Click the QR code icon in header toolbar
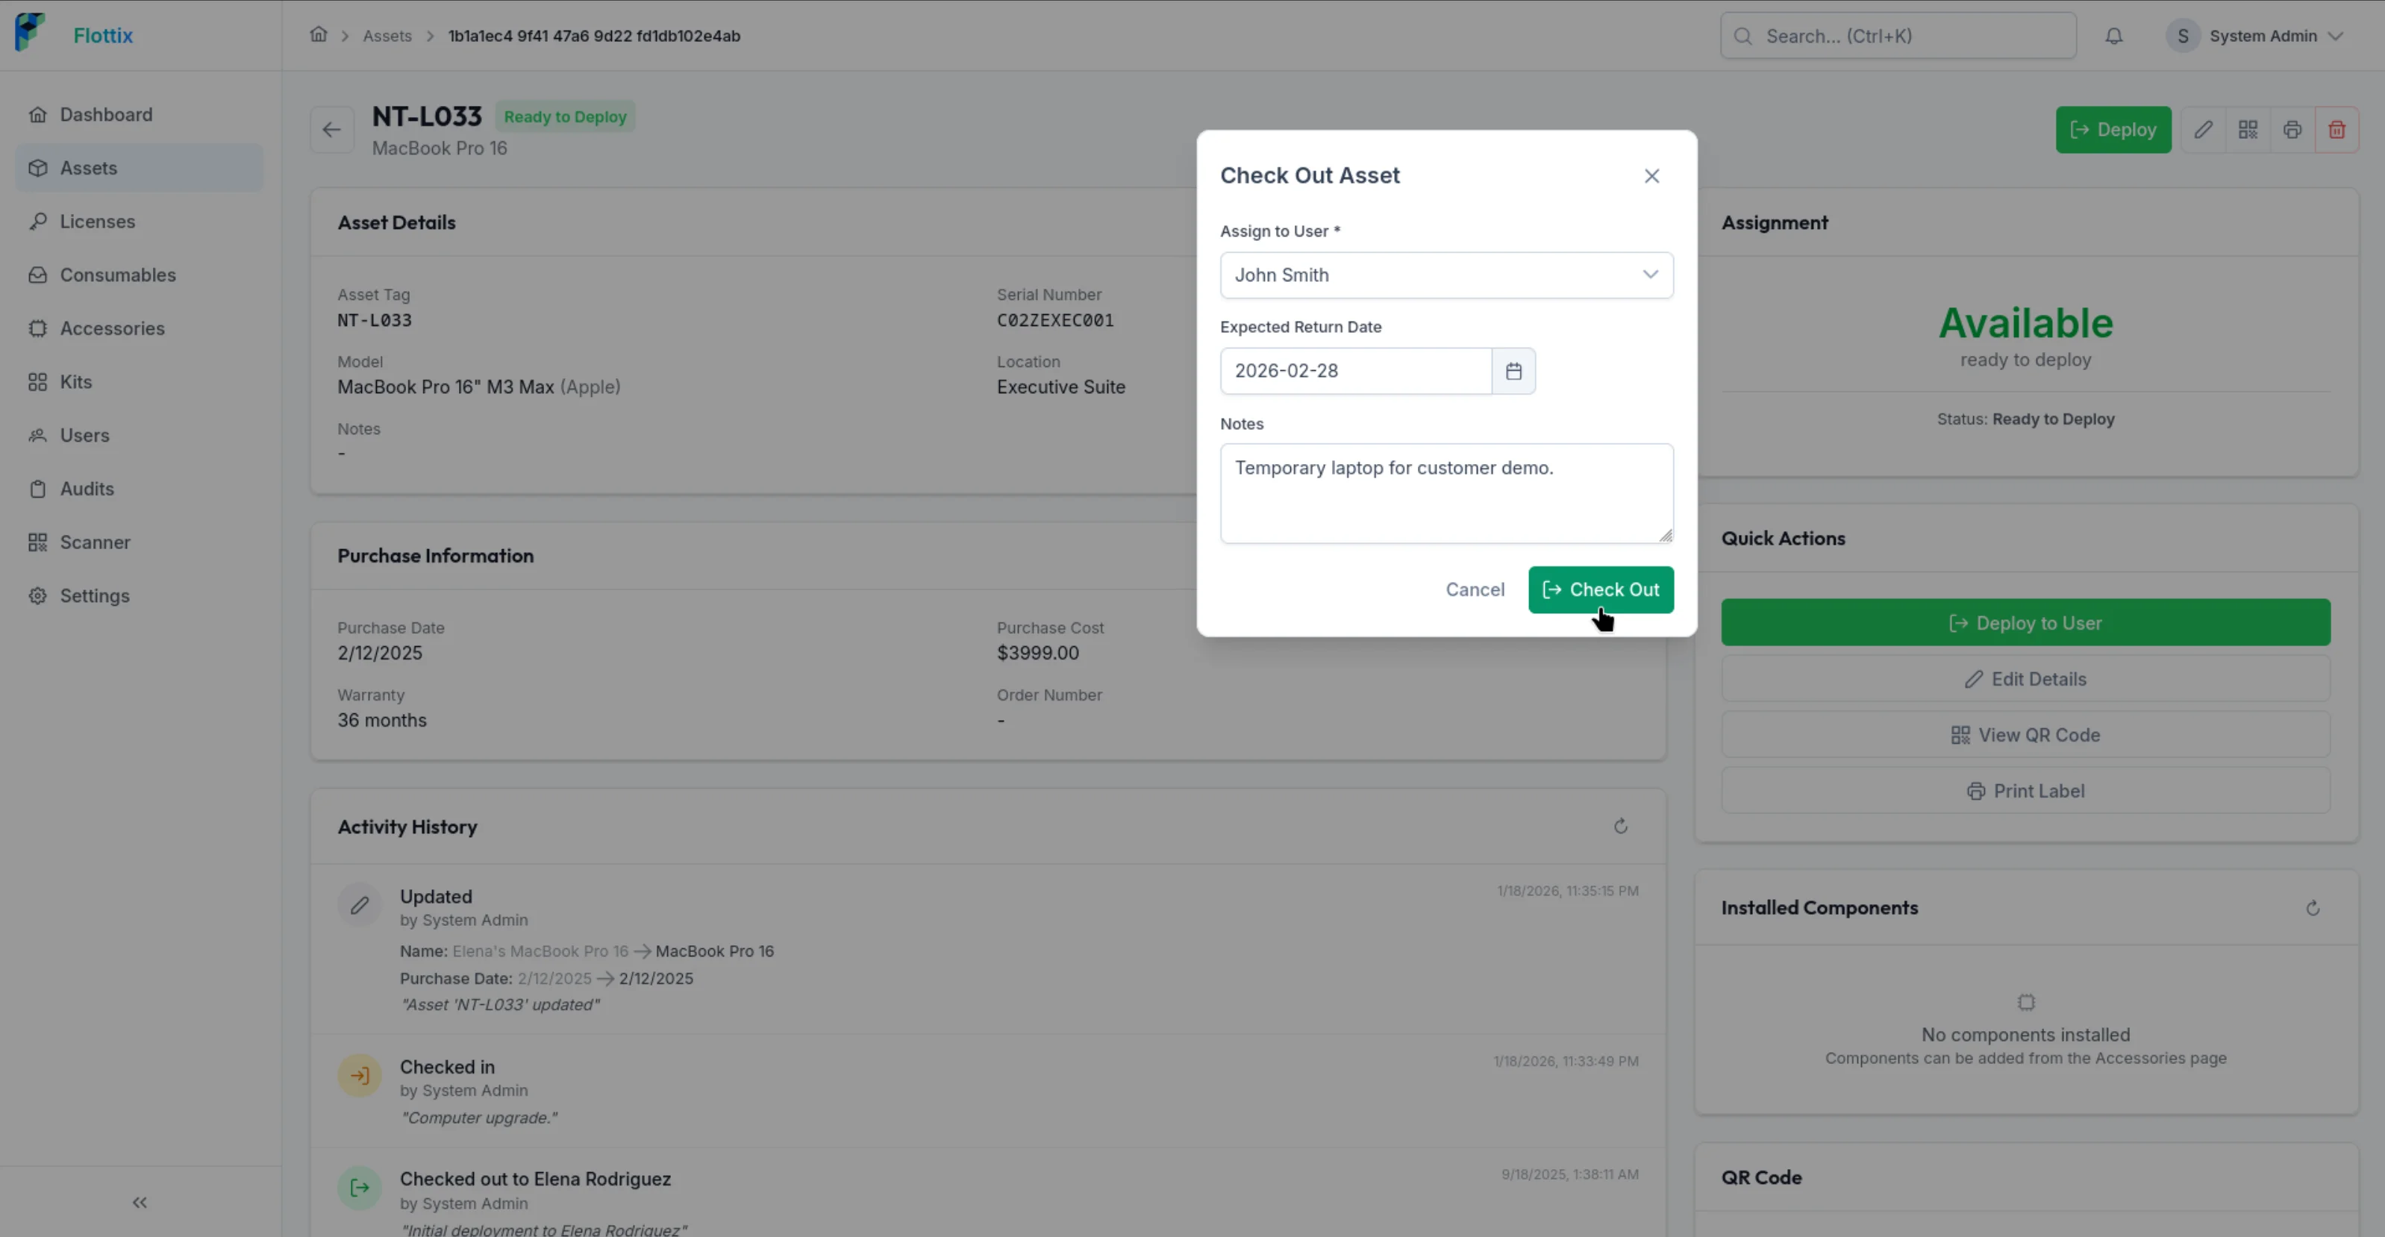2385x1237 pixels. (2247, 130)
